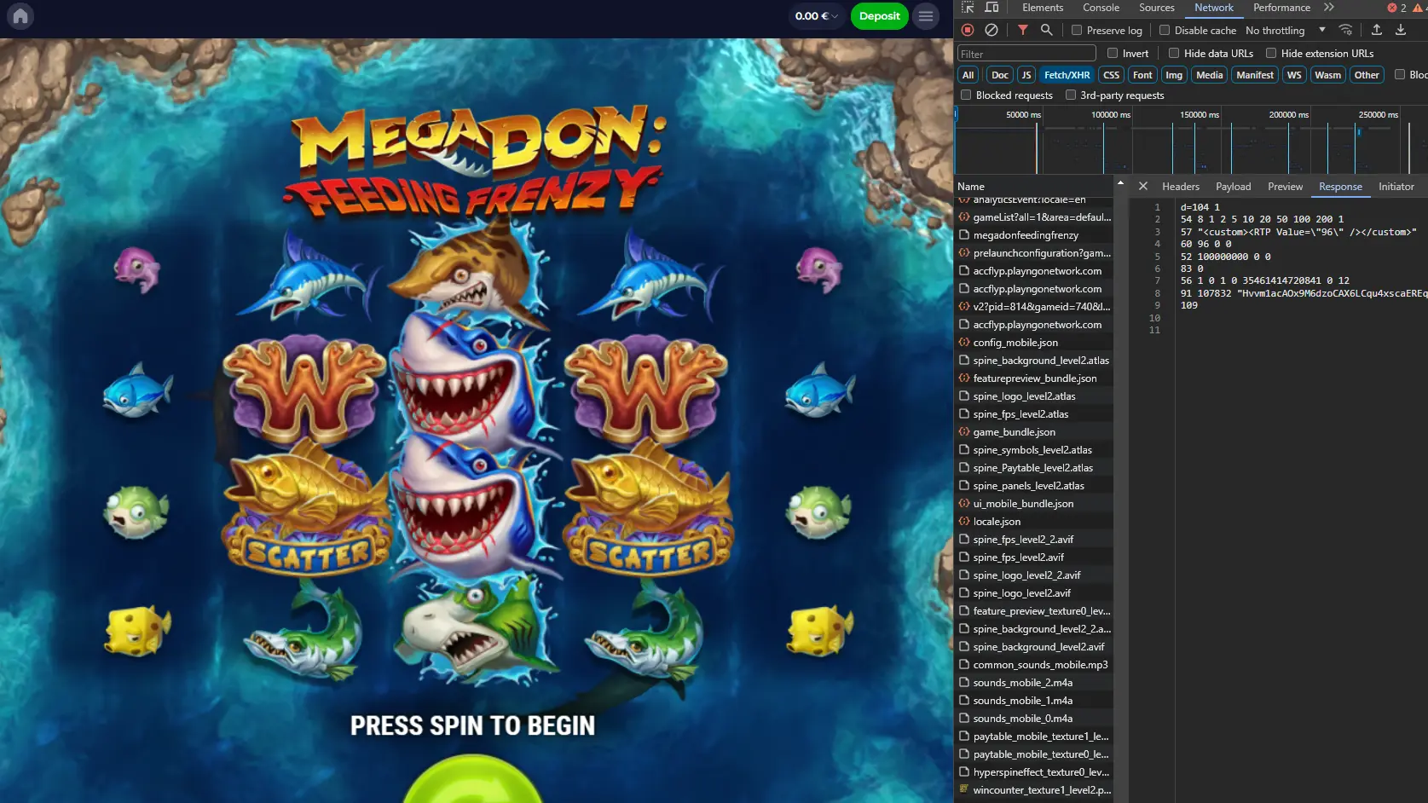
Task: Open the No throttling dropdown
Action: pos(1285,30)
